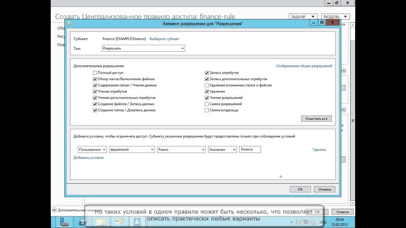Toggle Запись дополнительных атрибутов checkbox
Viewport: 406px width, 228px height.
[207, 79]
